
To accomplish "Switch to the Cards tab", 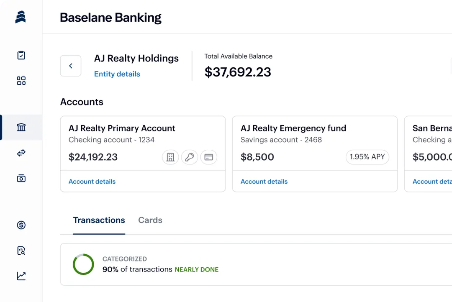I will tap(150, 220).
